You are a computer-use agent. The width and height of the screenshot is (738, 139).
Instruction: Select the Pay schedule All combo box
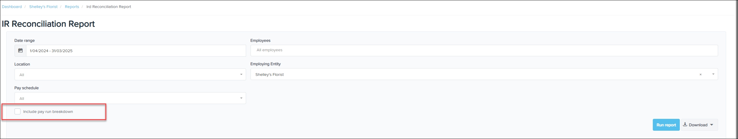click(130, 98)
